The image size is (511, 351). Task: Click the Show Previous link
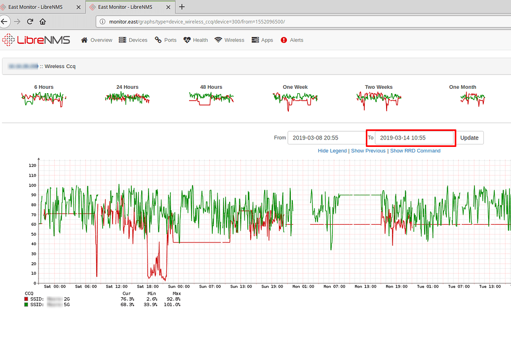(x=368, y=150)
